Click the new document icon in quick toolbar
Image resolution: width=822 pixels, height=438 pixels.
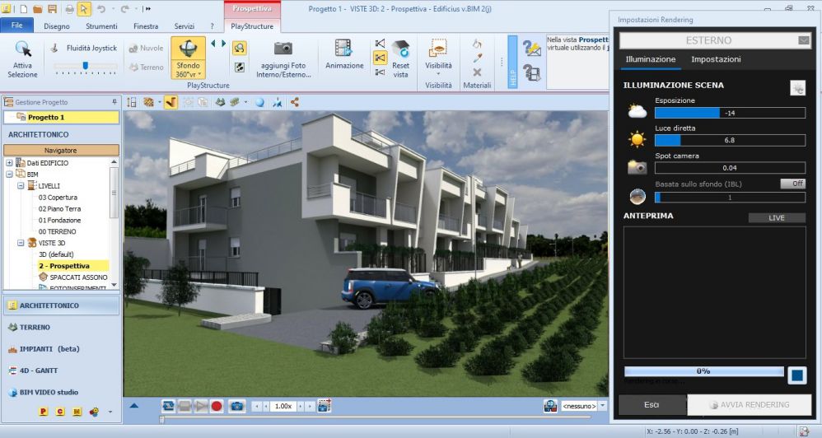tap(24, 9)
